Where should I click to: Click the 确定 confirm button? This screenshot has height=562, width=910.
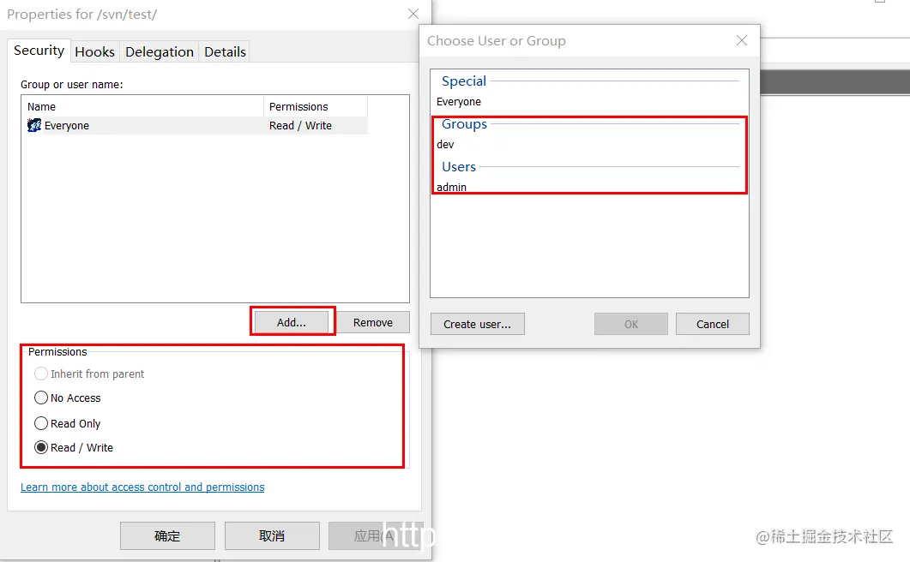pyautogui.click(x=167, y=536)
